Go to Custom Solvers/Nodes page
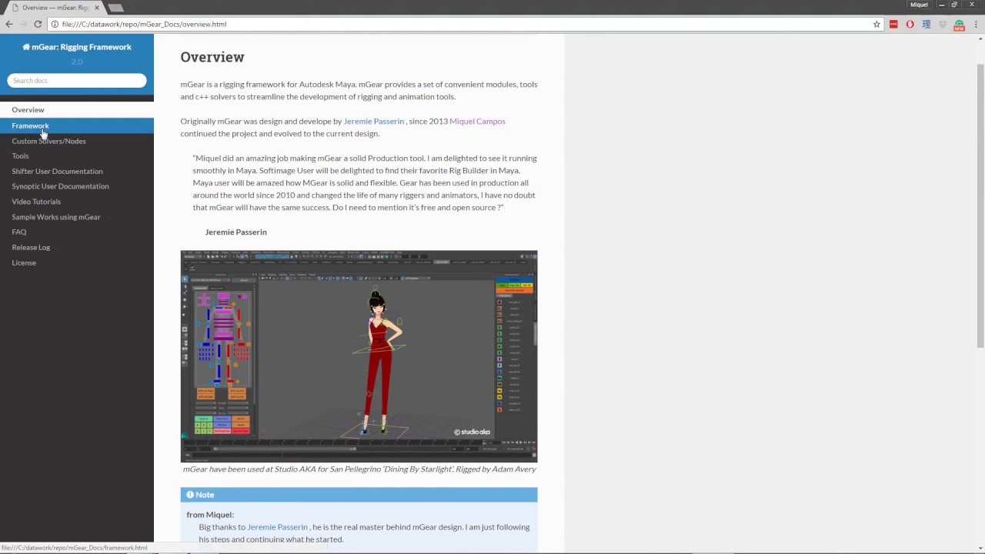The image size is (985, 554). click(x=77, y=141)
